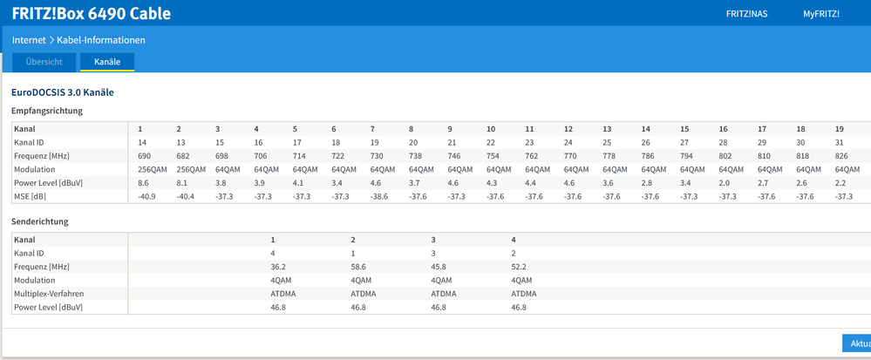Select the 770 frequency value

point(570,156)
